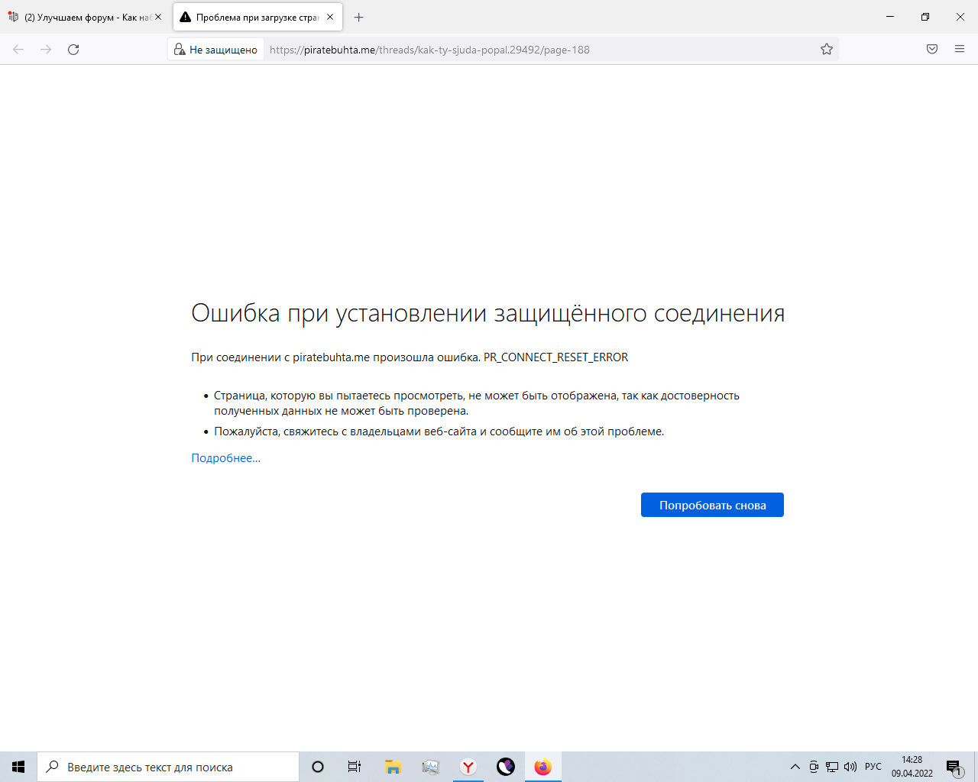Open Yandex Browser from taskbar
This screenshot has width=978, height=782.
(468, 767)
